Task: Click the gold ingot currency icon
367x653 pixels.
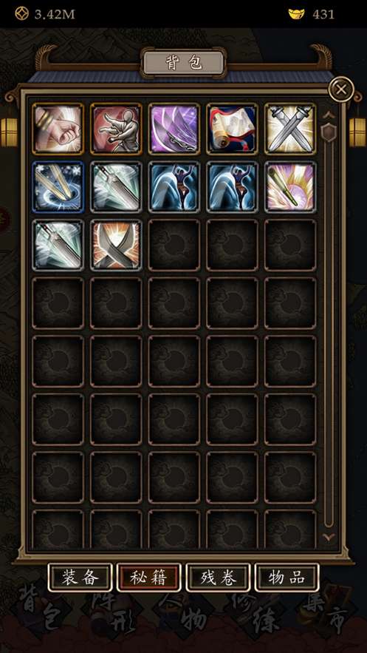Action: (296, 14)
